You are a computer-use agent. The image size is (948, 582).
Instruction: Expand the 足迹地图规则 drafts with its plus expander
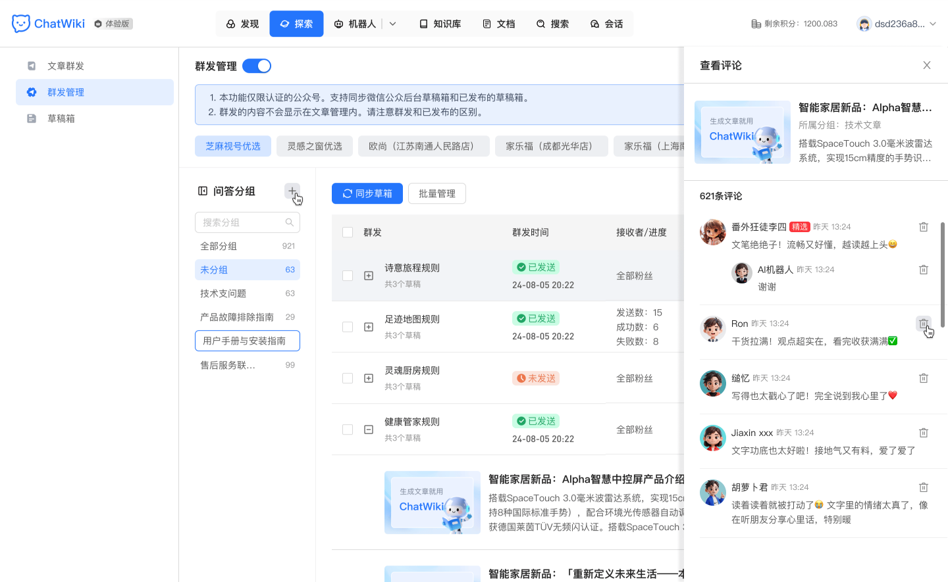point(369,327)
